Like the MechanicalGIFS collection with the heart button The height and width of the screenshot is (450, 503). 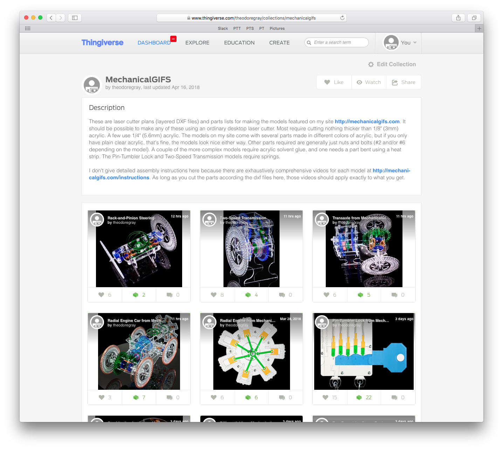[333, 82]
